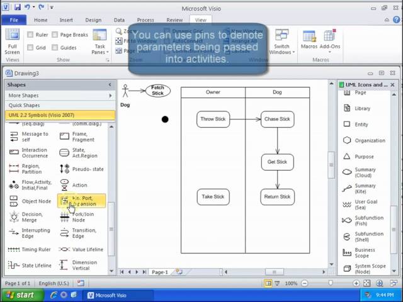Image resolution: width=403 pixels, height=302 pixels.
Task: Switch to the Insert tab
Action: coord(66,20)
